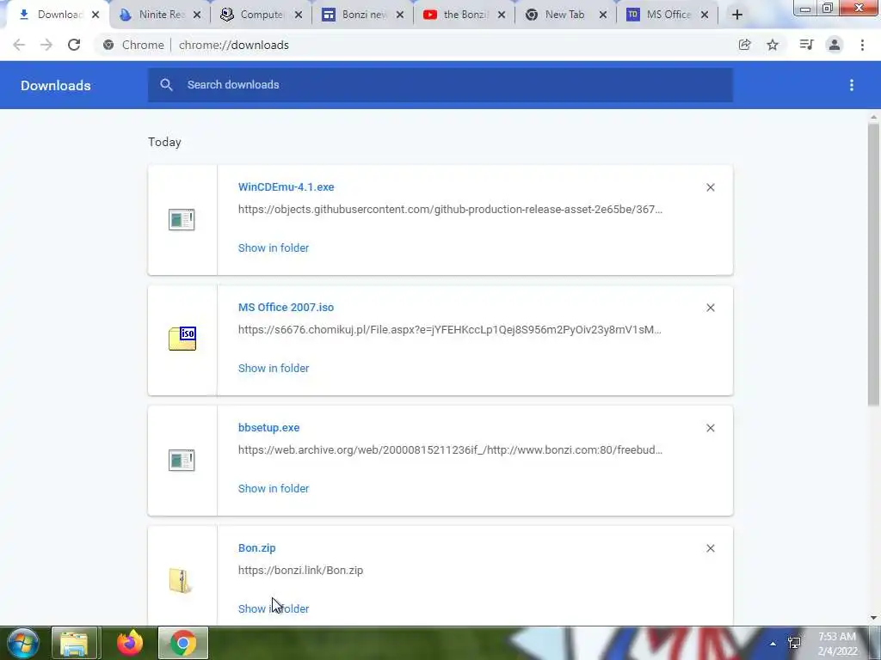Launch Firefox from the taskbar
The image size is (881, 660).
[x=130, y=643]
